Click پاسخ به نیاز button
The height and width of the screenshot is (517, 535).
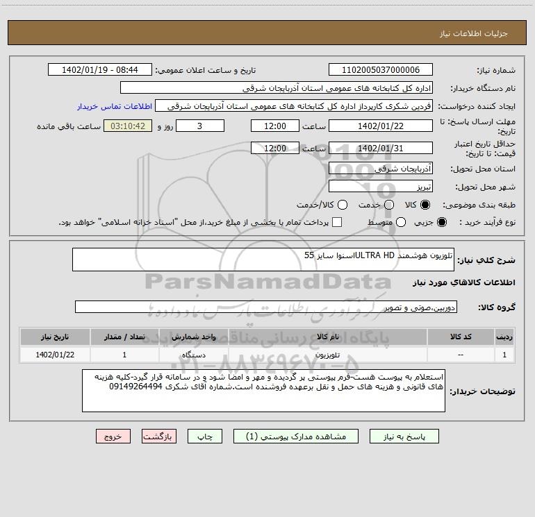coord(404,437)
